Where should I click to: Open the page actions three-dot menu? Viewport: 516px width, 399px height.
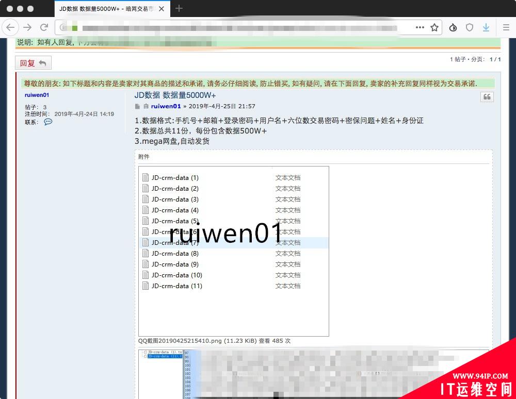coord(420,27)
